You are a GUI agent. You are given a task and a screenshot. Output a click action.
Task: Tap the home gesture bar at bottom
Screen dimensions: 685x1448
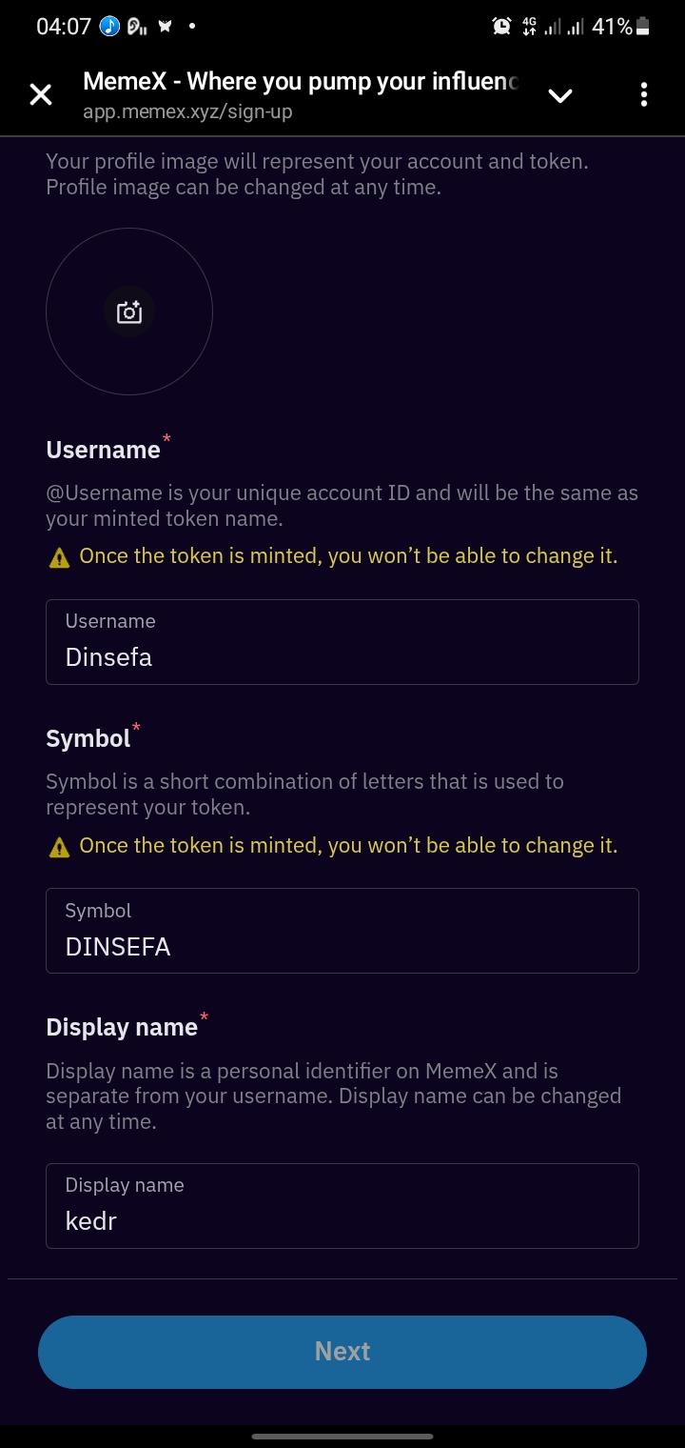click(342, 1436)
